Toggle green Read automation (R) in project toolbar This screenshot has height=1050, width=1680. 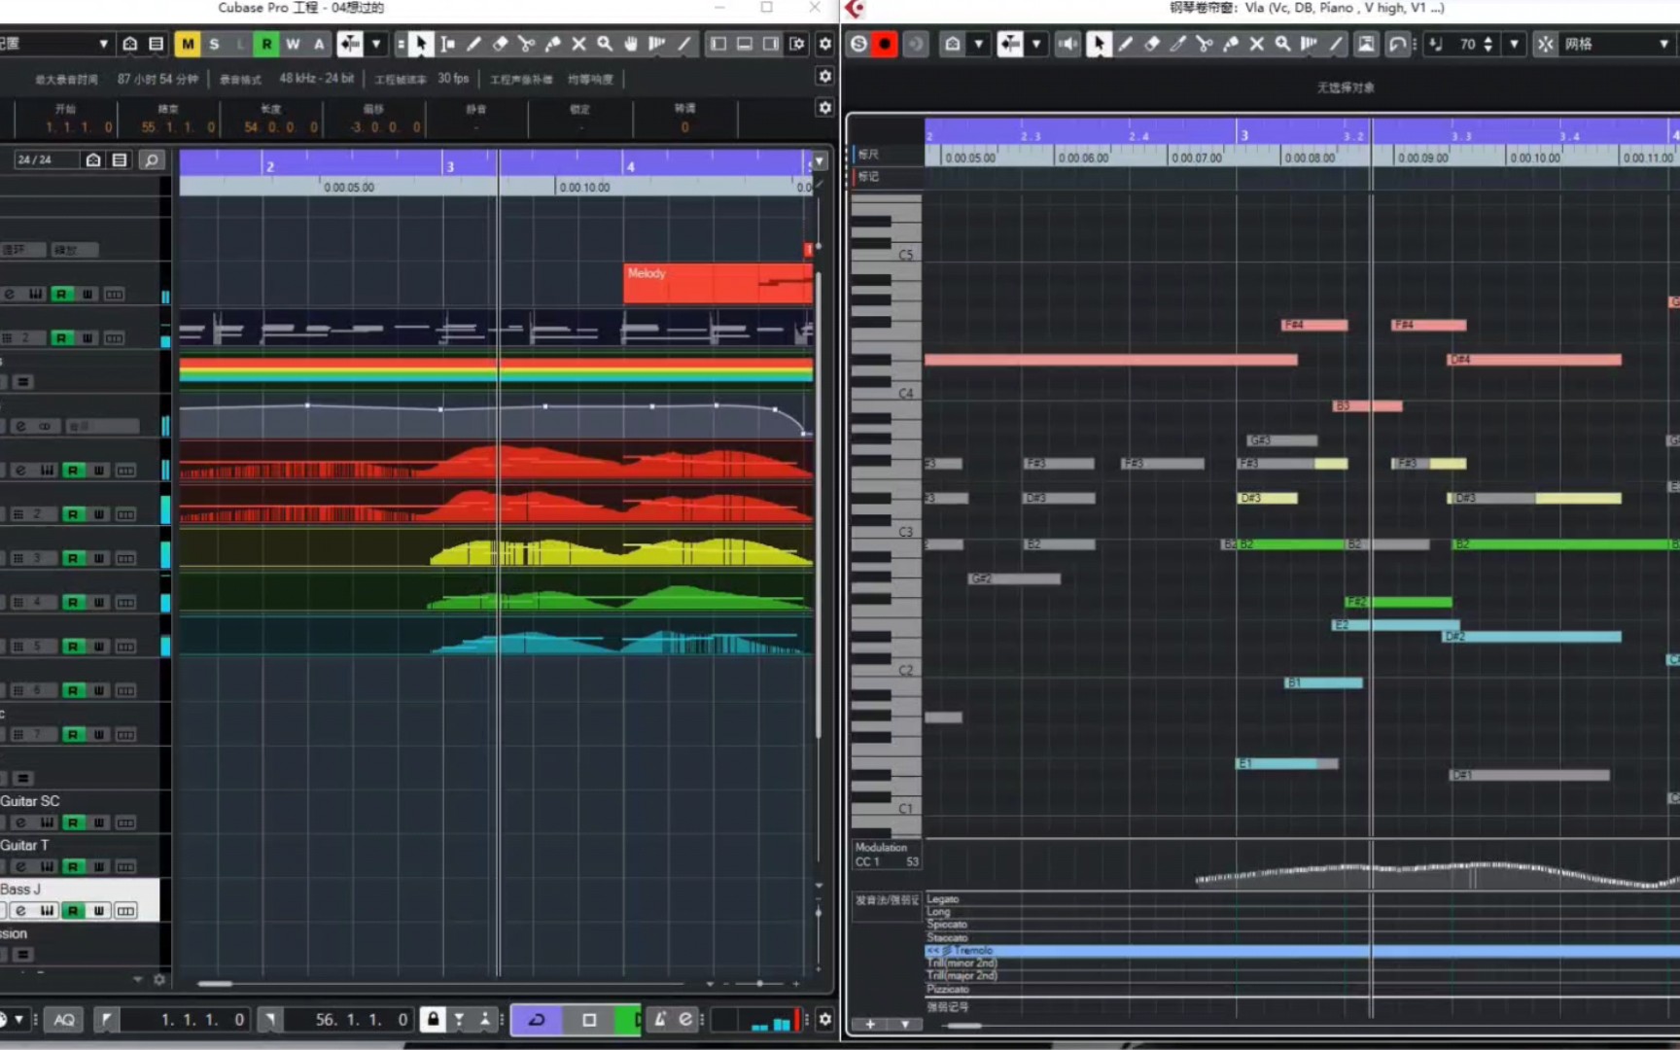[266, 44]
